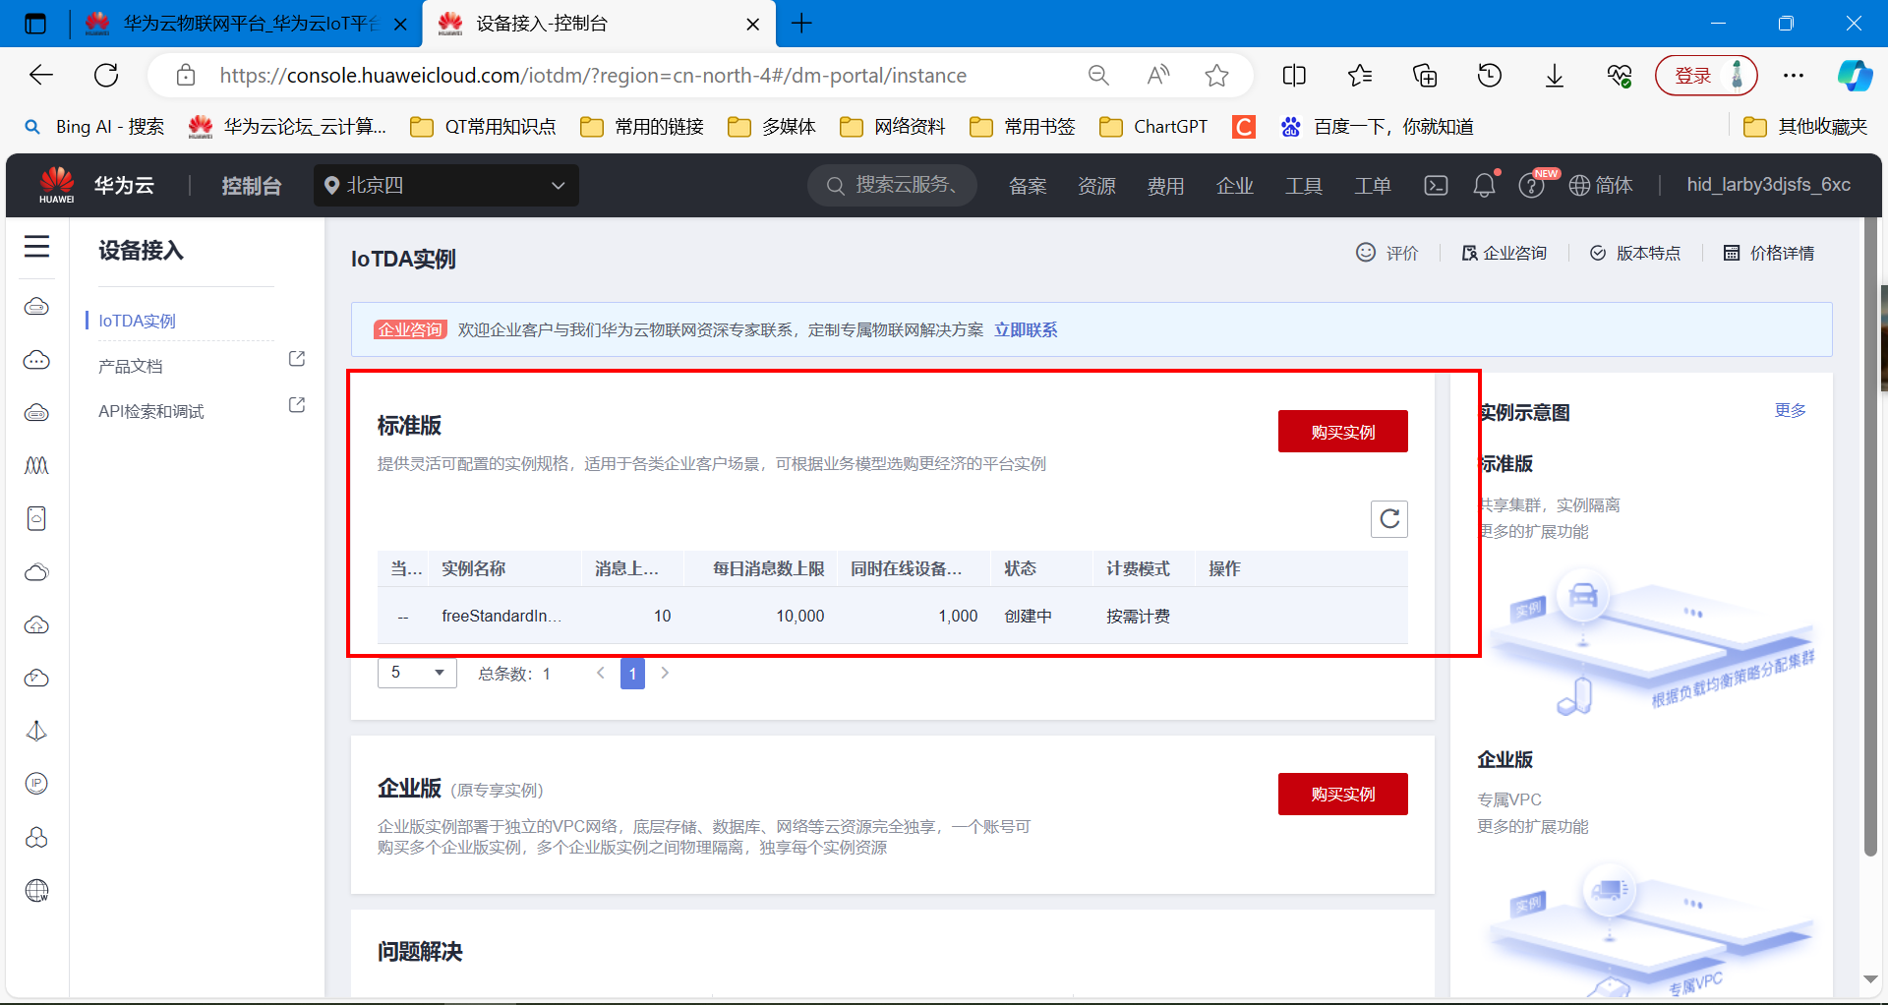Click the 控制台 header button
Image resolution: width=1888 pixels, height=1005 pixels.
click(251, 186)
